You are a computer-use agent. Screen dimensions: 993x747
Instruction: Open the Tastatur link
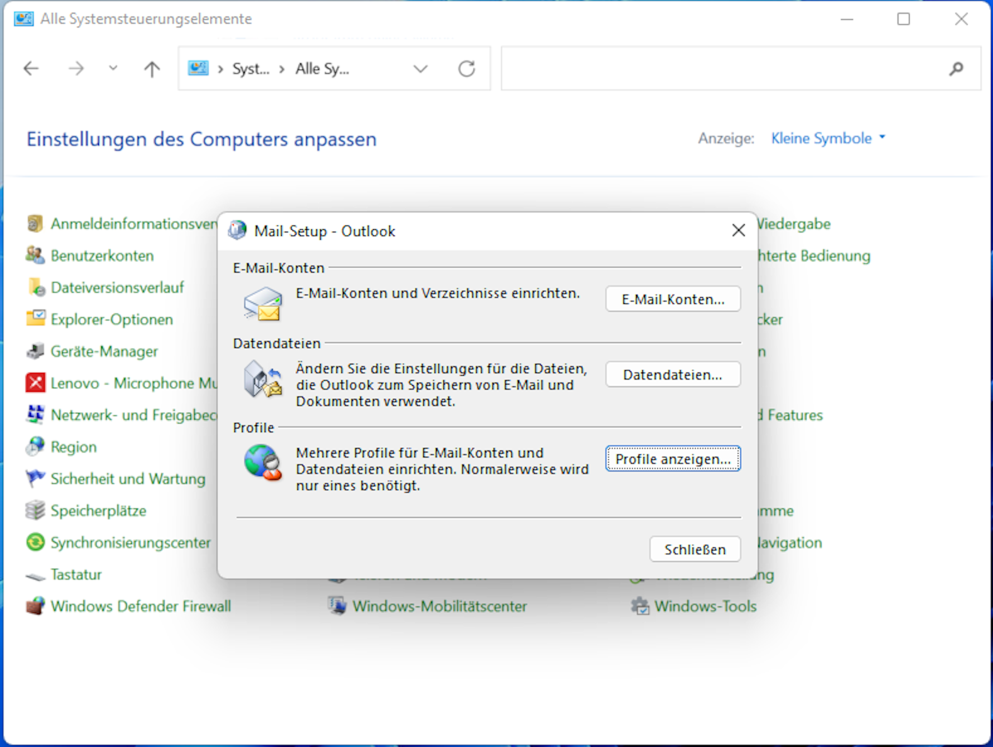pos(76,574)
